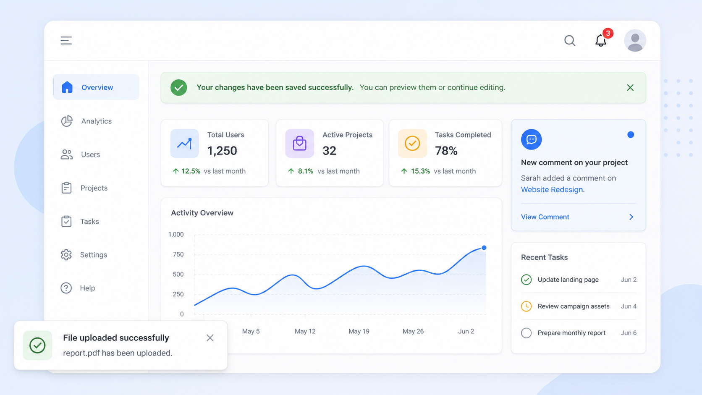Click the Prepare monthly report task text
Viewport: 702px width, 395px height.
[x=571, y=333]
